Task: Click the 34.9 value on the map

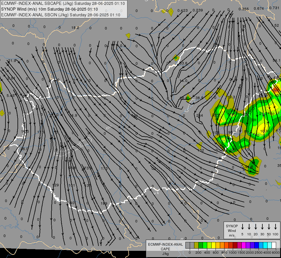Action: pyautogui.click(x=73, y=115)
